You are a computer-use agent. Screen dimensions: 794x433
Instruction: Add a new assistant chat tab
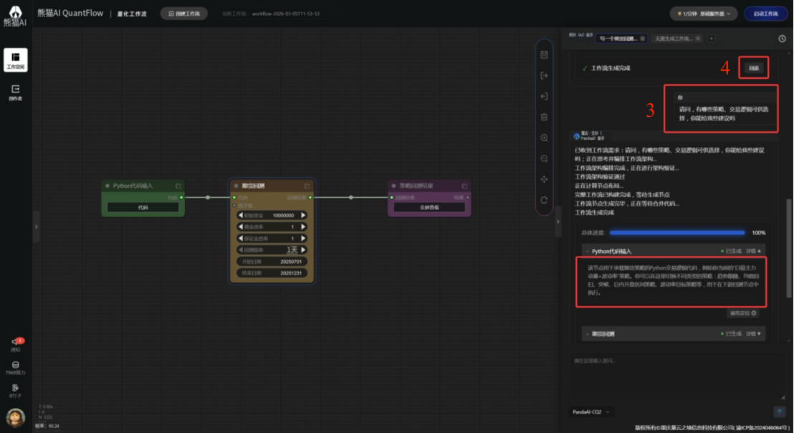tap(711, 39)
